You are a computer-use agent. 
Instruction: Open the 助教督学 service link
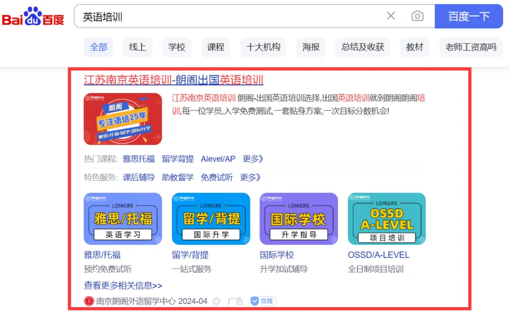pyautogui.click(x=177, y=177)
